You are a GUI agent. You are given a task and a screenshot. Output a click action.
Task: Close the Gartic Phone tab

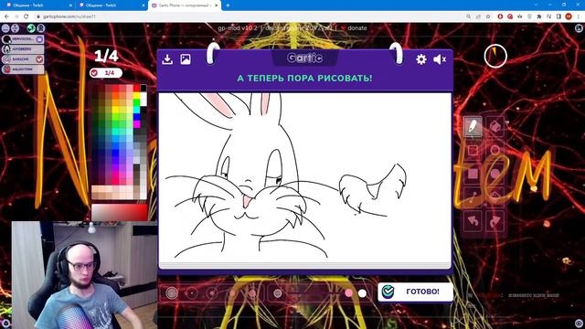pos(217,5)
